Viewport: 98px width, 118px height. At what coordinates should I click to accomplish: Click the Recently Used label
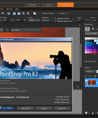[90, 61]
